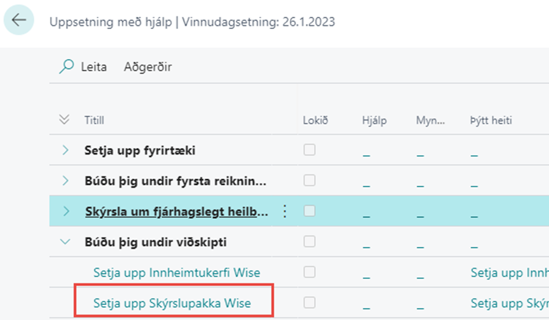Tick Lokið checkbox for Setja upp Innheimtukerfi Wise
The height and width of the screenshot is (320, 549).
click(309, 272)
